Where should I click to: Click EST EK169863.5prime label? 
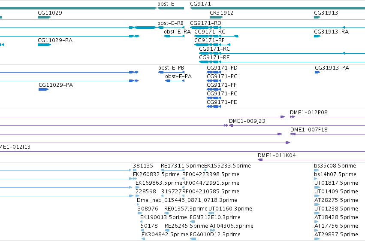point(159,183)
